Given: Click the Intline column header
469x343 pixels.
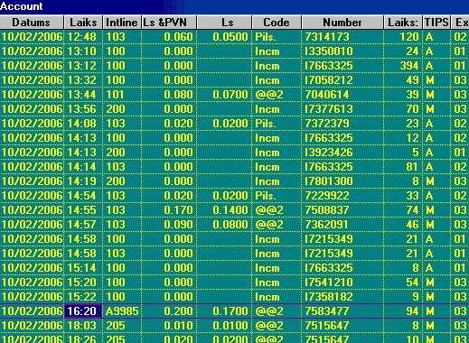Looking at the screenshot, I should pyautogui.click(x=122, y=23).
